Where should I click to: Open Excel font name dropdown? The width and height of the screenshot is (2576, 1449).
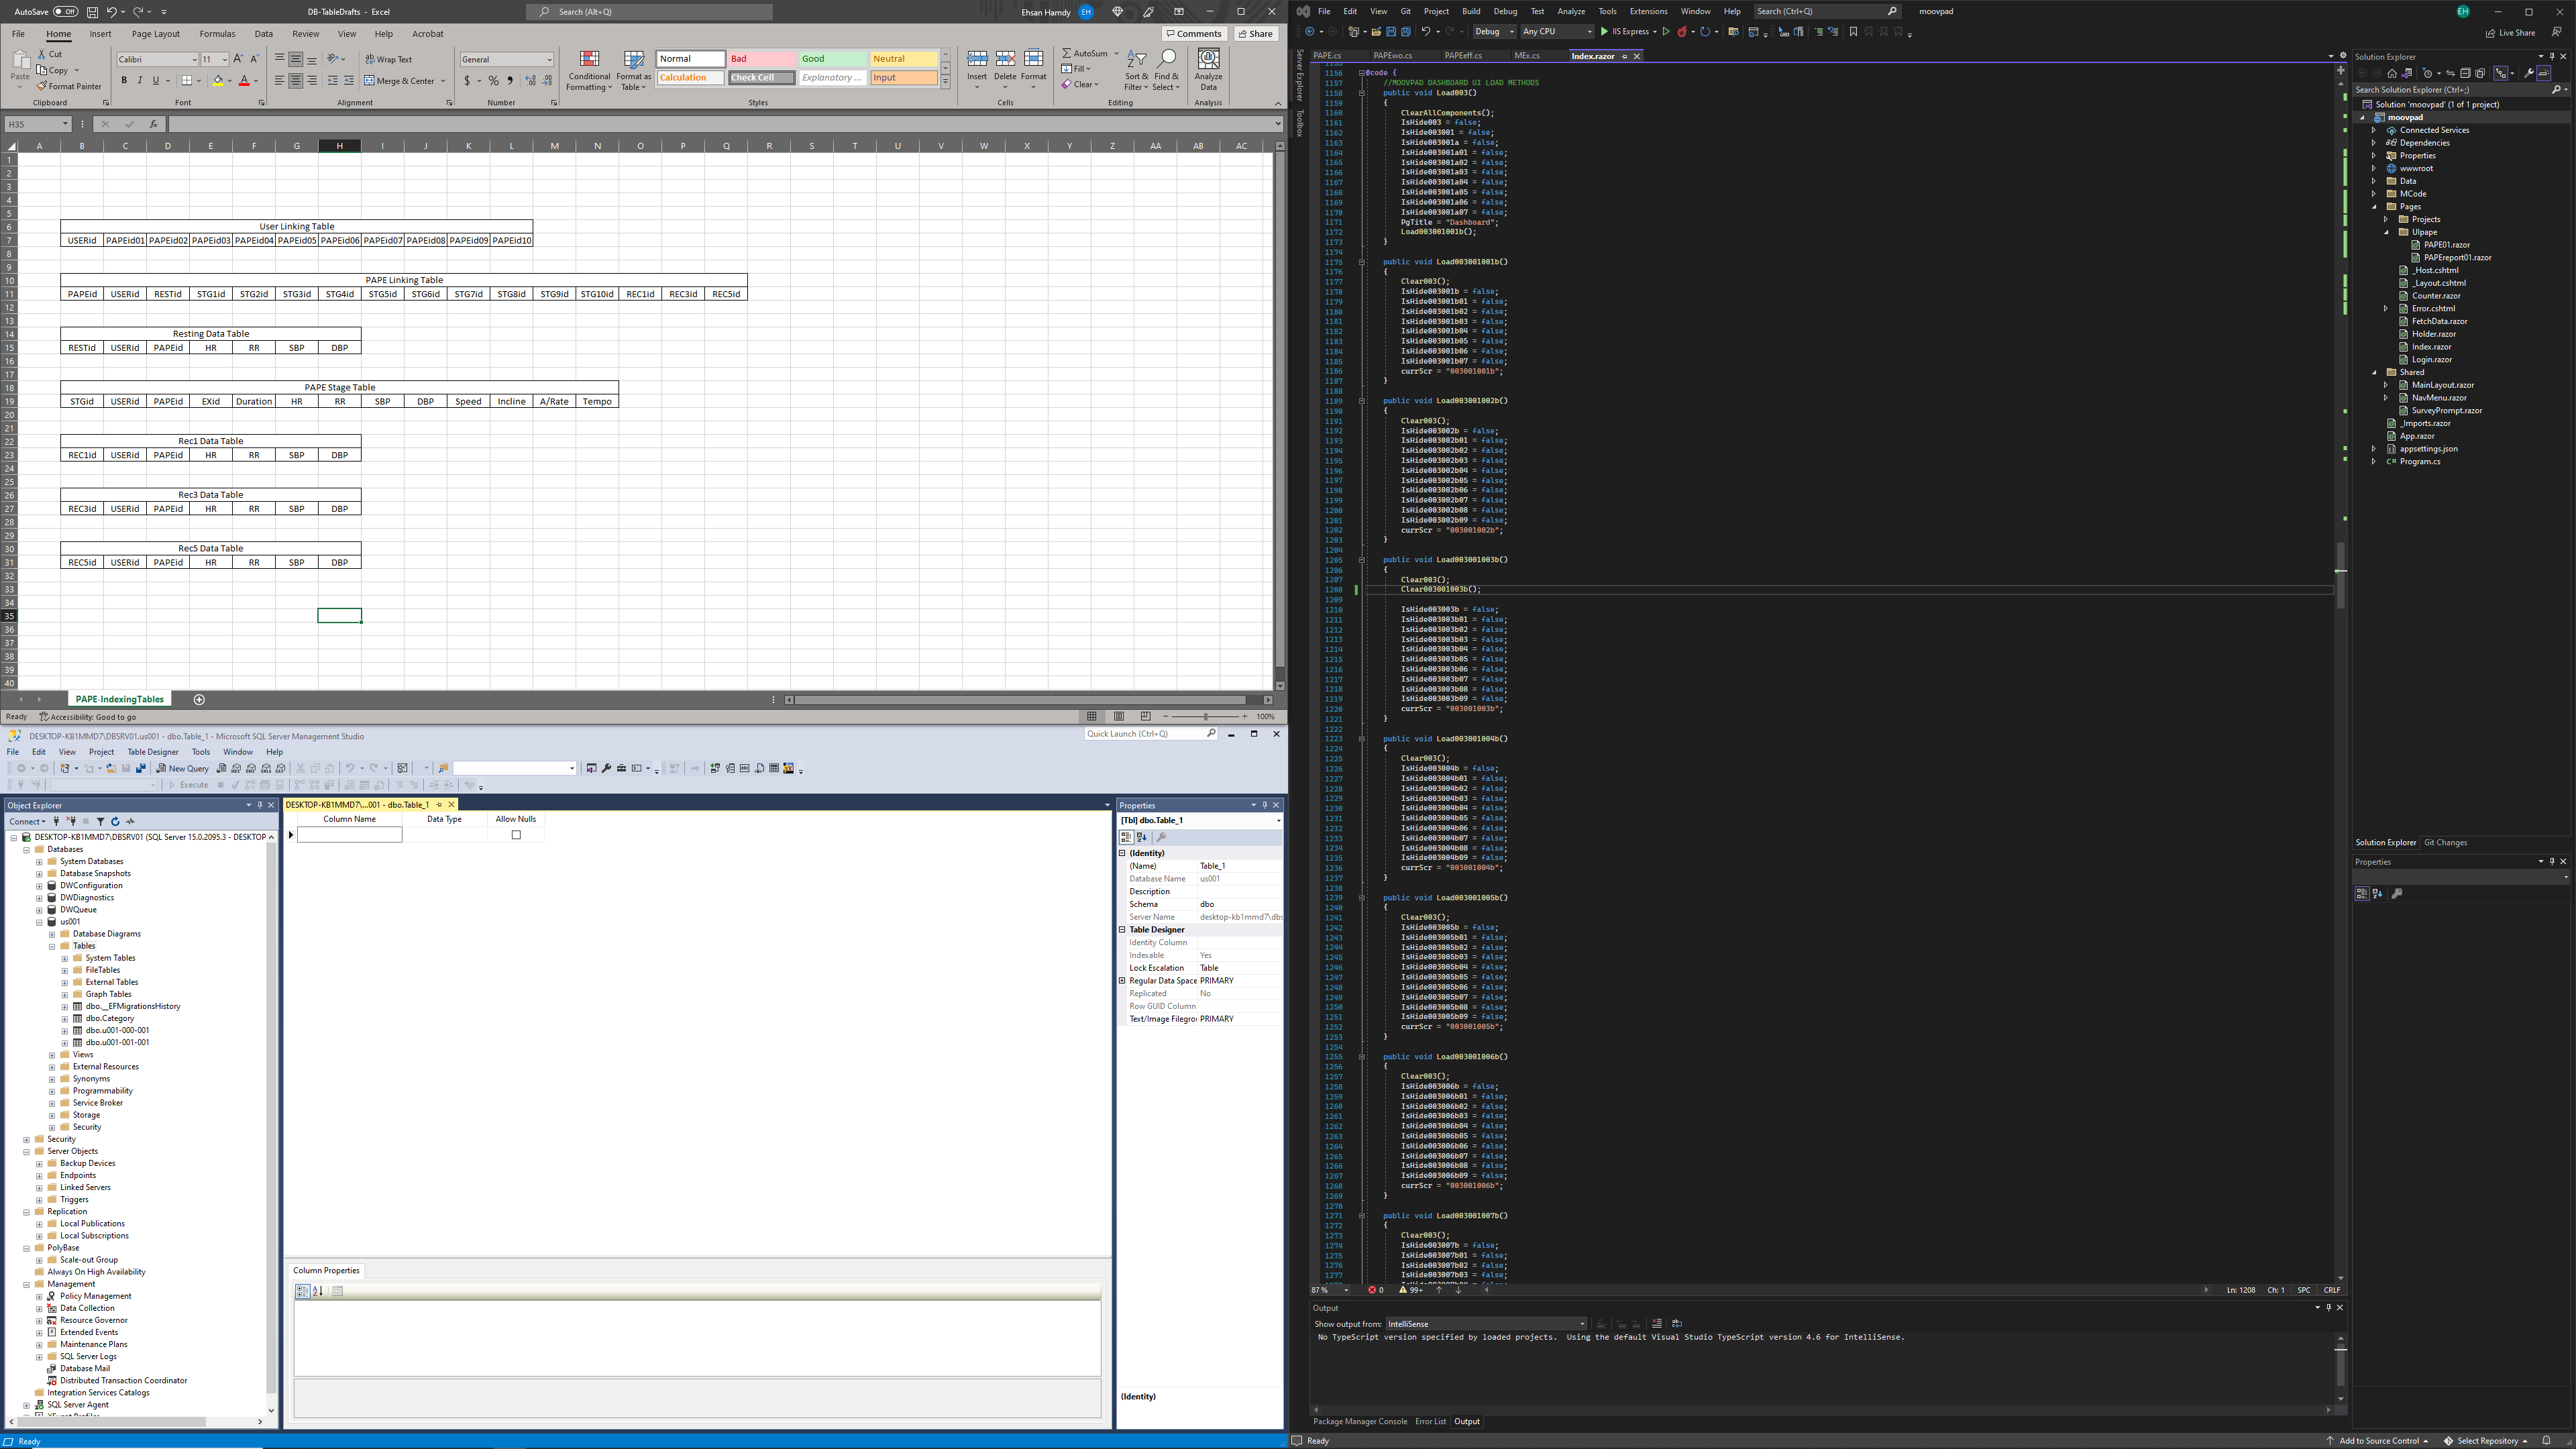[194, 59]
